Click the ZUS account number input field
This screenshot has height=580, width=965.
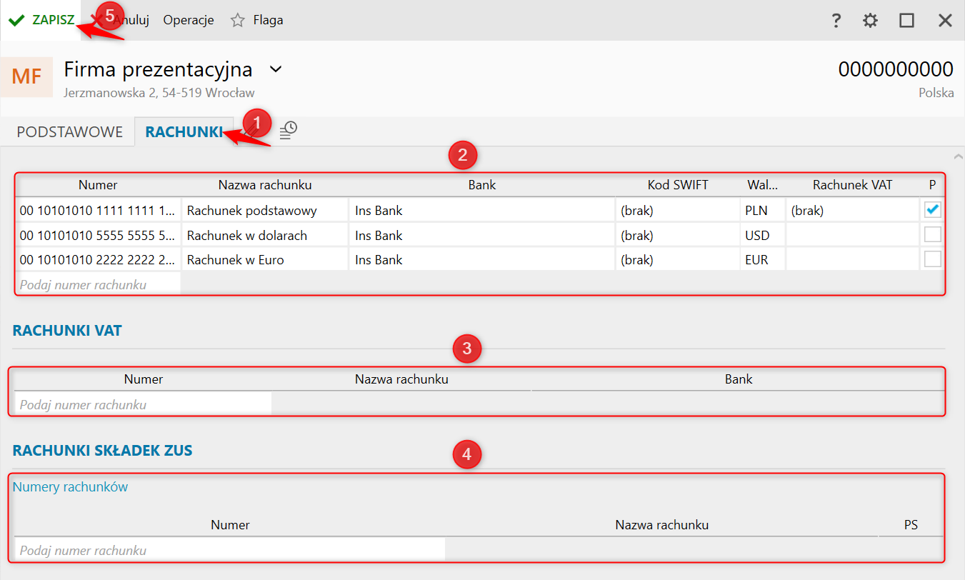229,551
